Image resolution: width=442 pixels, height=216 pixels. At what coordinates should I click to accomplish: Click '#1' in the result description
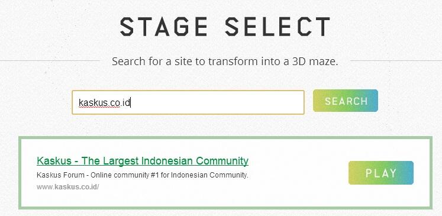(155, 175)
